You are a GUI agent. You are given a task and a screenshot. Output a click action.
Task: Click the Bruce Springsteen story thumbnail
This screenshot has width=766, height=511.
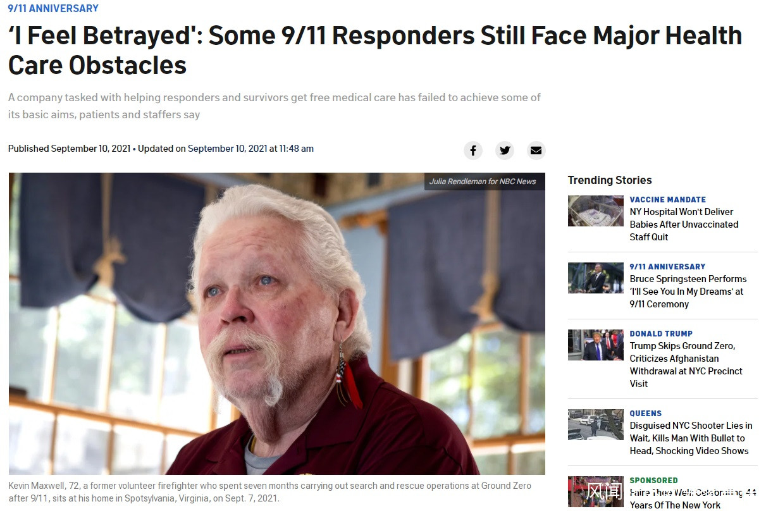coord(595,278)
